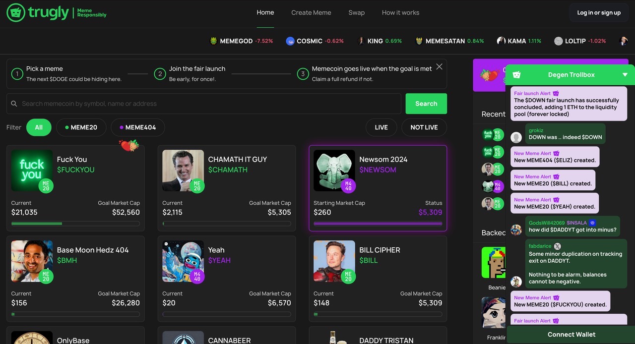Viewport: 635px width, 344px height.
Task: Collapse the Degen Trollbox panel
Action: (625, 75)
